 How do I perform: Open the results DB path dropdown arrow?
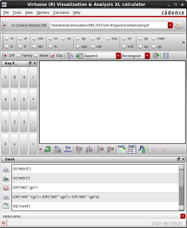[170, 25]
